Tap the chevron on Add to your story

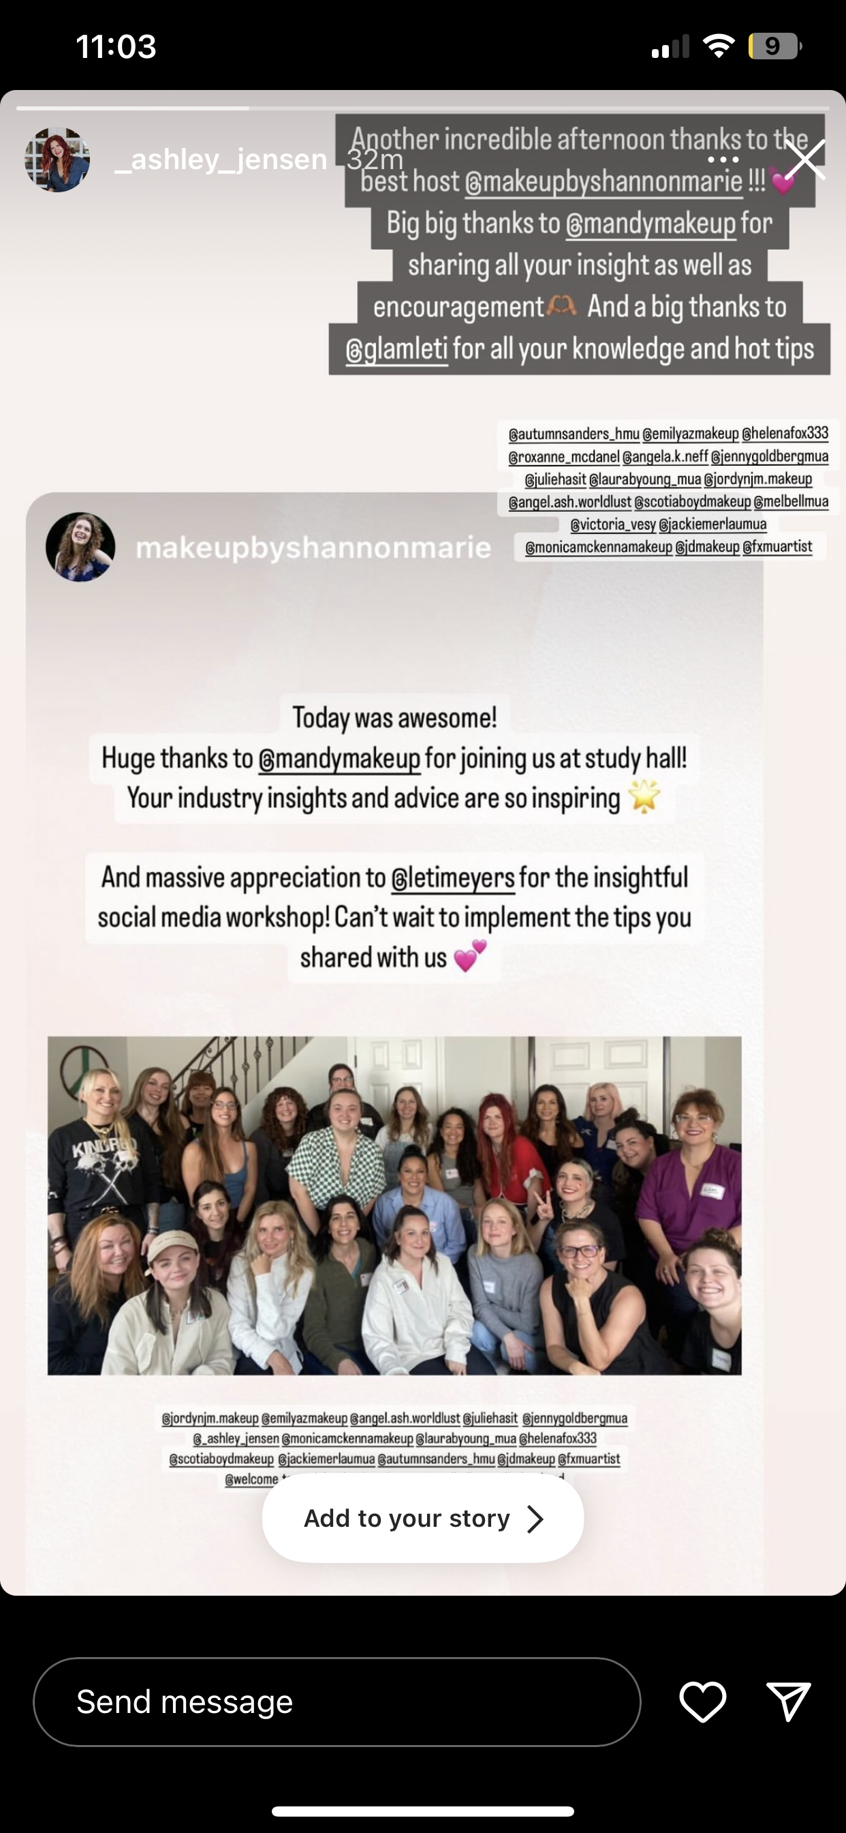535,1518
